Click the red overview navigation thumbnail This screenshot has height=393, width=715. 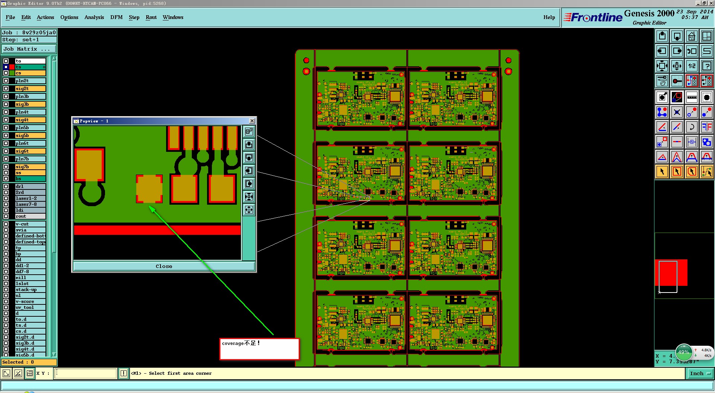tap(671, 273)
